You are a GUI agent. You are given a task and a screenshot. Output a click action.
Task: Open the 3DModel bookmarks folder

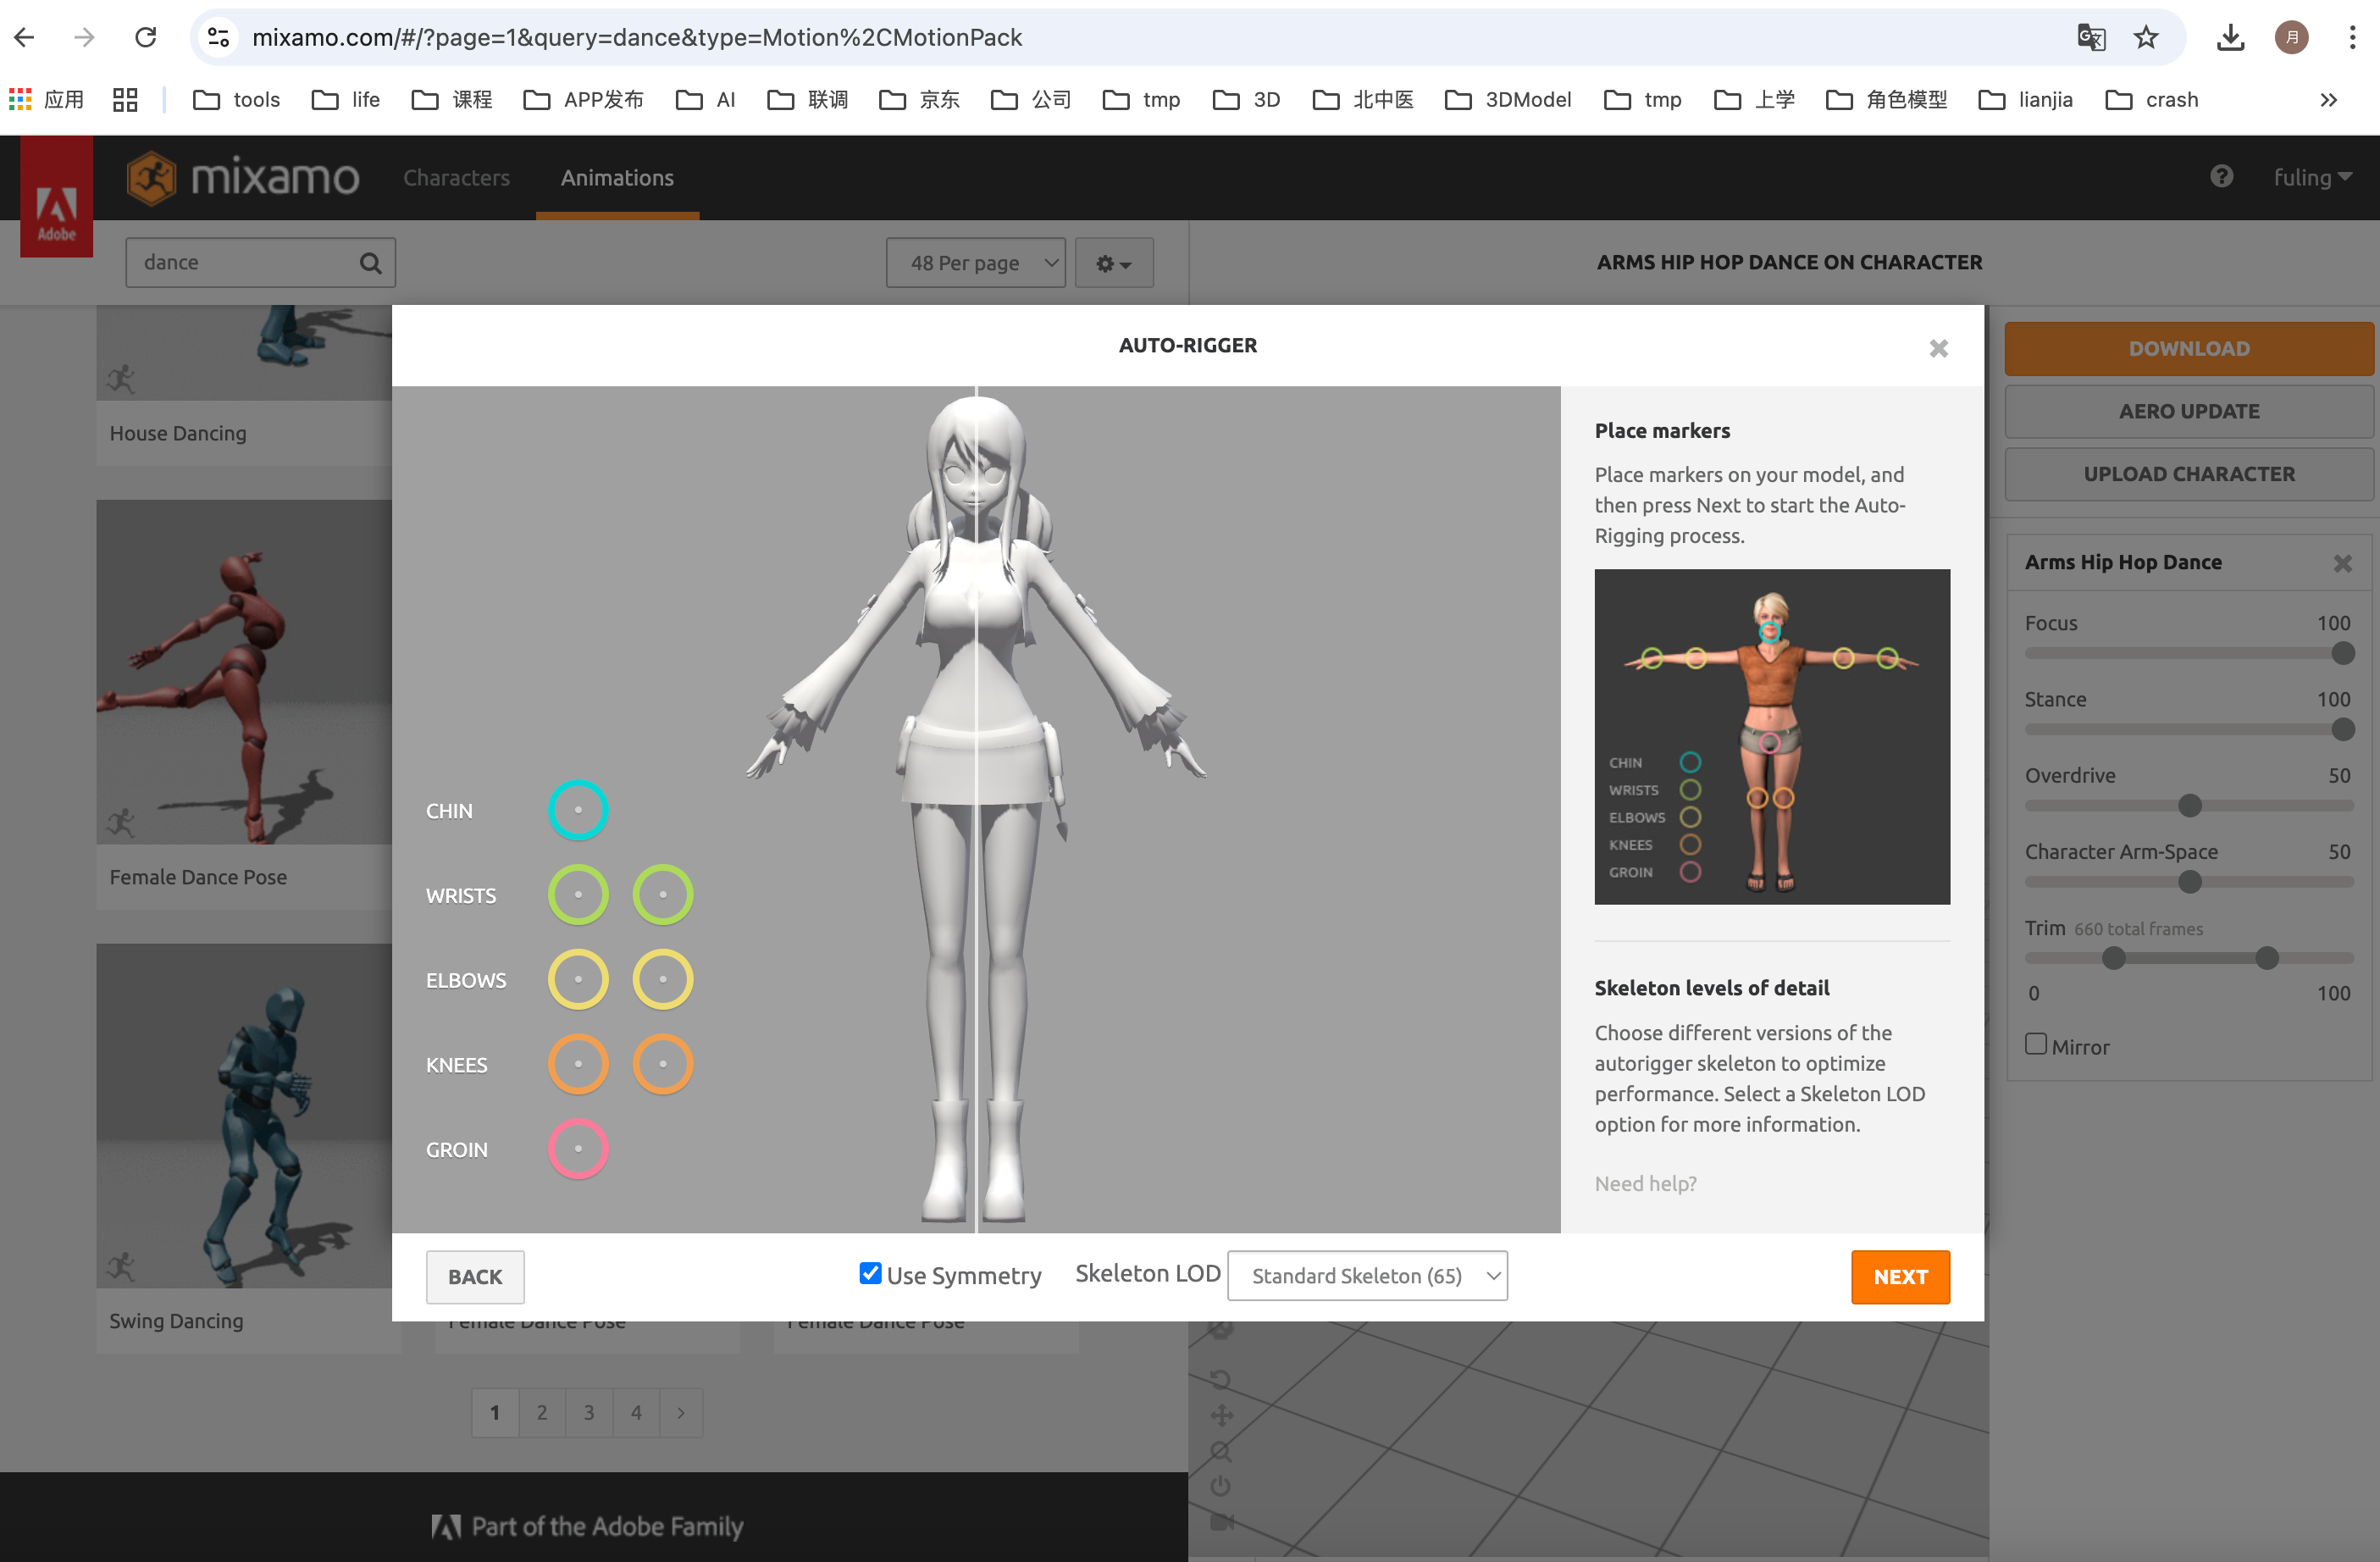point(1508,99)
